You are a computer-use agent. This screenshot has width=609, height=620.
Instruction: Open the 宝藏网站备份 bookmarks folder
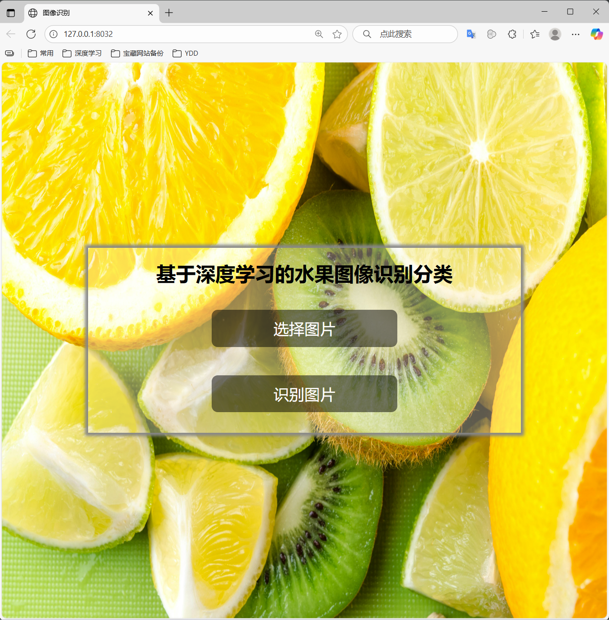coord(137,53)
